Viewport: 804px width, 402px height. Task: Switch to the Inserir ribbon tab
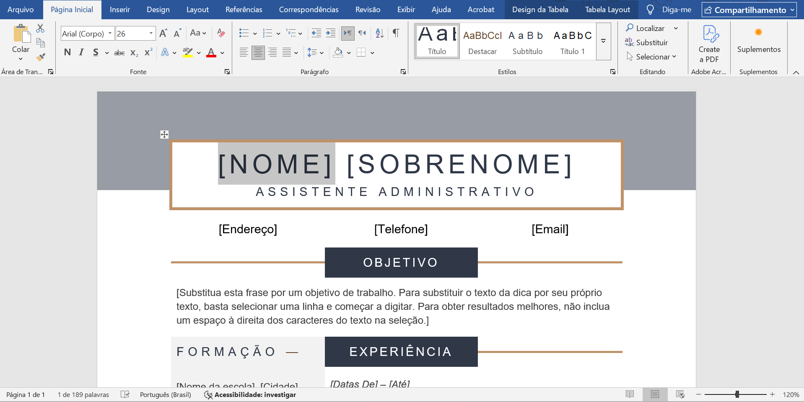tap(119, 9)
